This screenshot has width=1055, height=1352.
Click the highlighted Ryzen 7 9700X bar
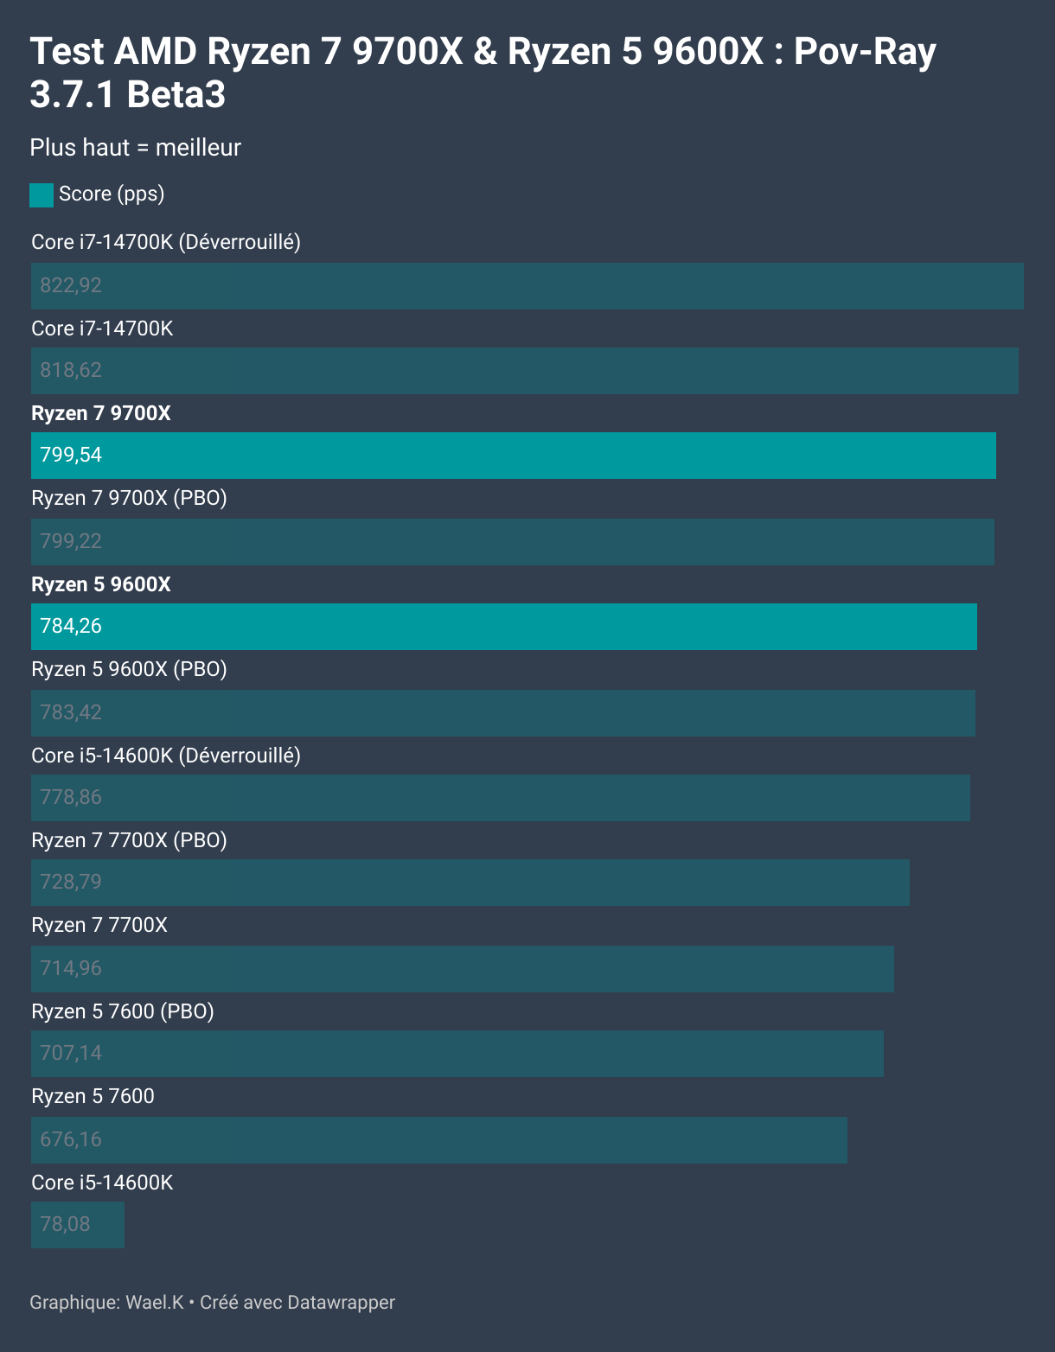coord(513,455)
